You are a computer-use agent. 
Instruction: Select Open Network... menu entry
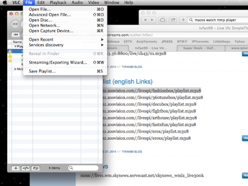pyautogui.click(x=65, y=25)
